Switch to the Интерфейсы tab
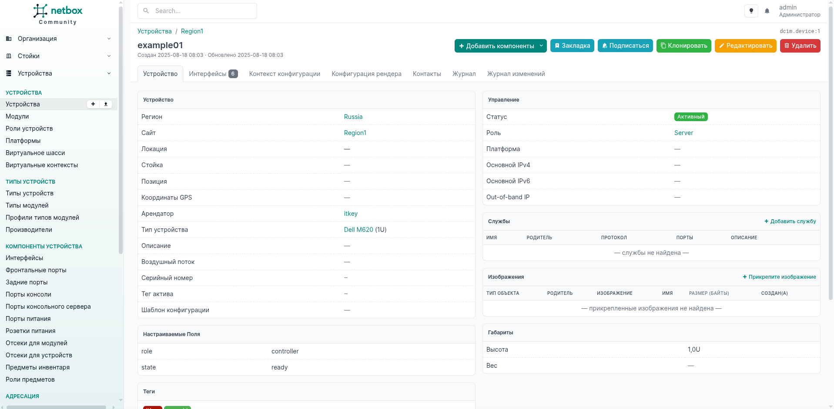 [213, 74]
